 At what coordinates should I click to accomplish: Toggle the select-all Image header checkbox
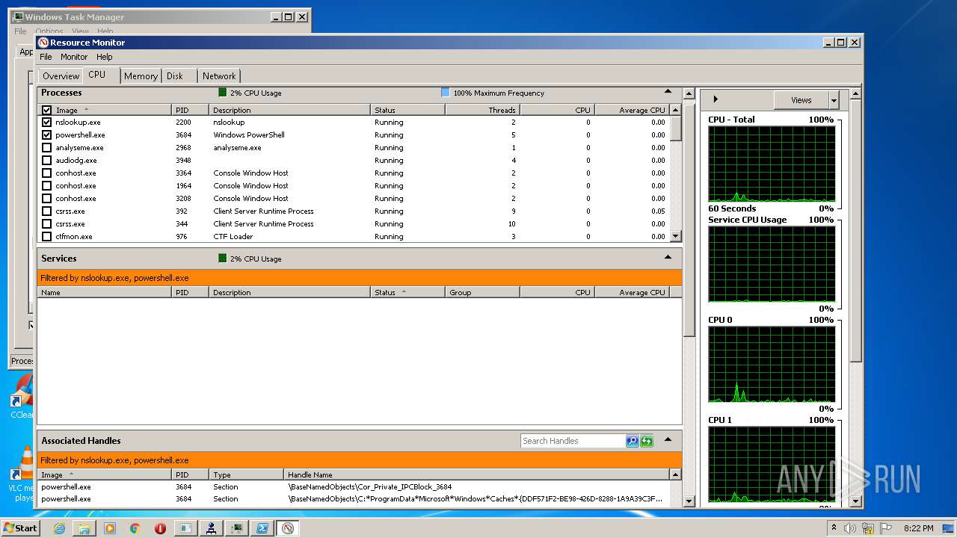[47, 110]
